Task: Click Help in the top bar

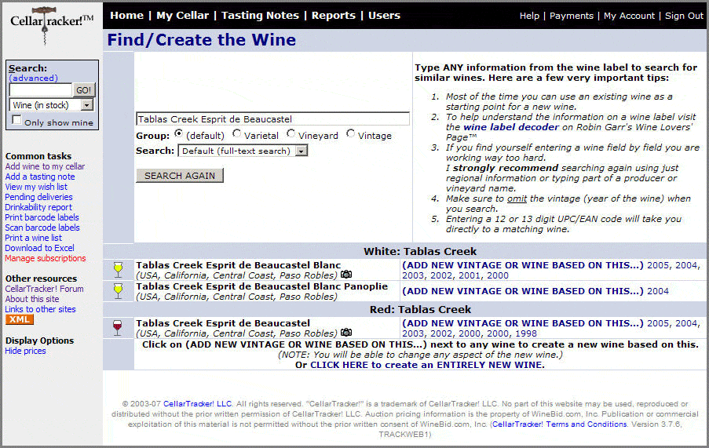Action: 529,16
